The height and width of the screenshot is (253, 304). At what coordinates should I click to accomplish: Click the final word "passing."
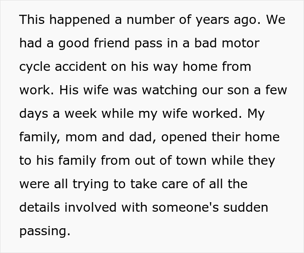point(44,231)
